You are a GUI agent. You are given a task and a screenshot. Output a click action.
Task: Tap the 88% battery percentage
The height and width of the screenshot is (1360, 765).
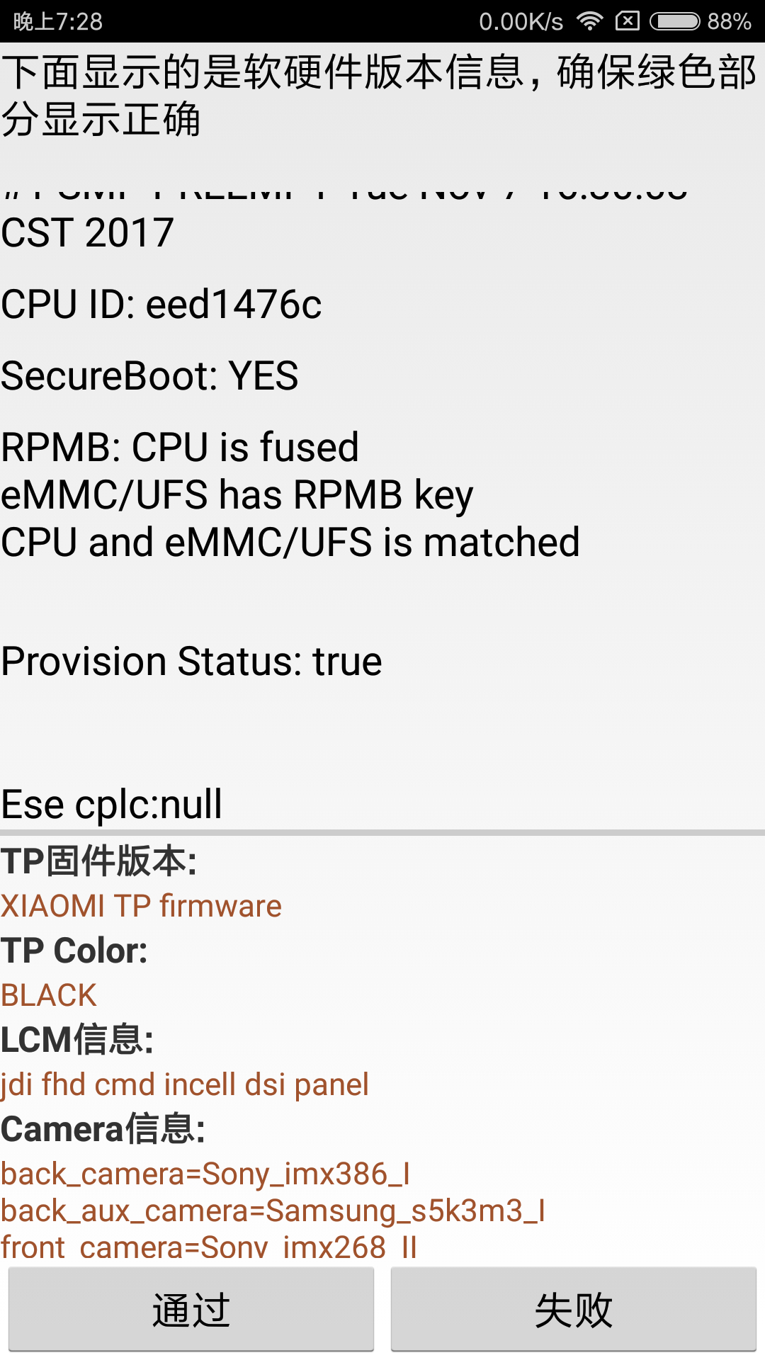click(x=729, y=21)
